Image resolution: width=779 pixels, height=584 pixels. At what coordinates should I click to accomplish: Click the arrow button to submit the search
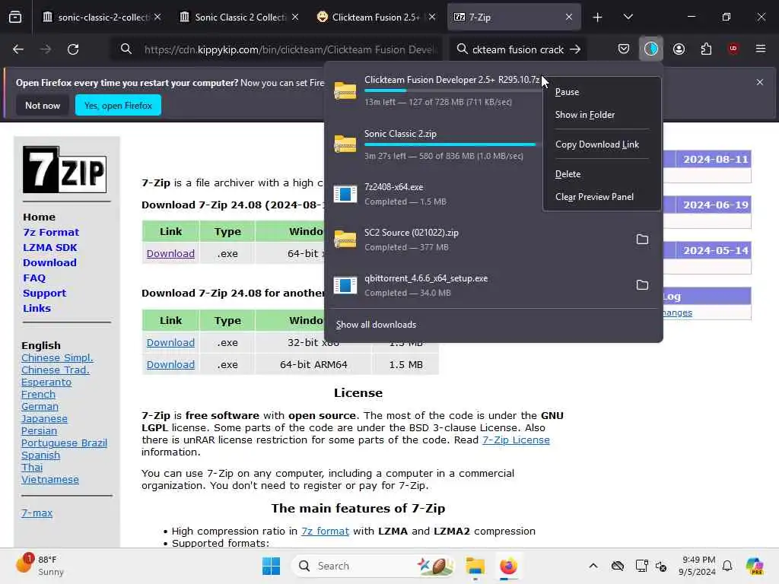click(575, 49)
